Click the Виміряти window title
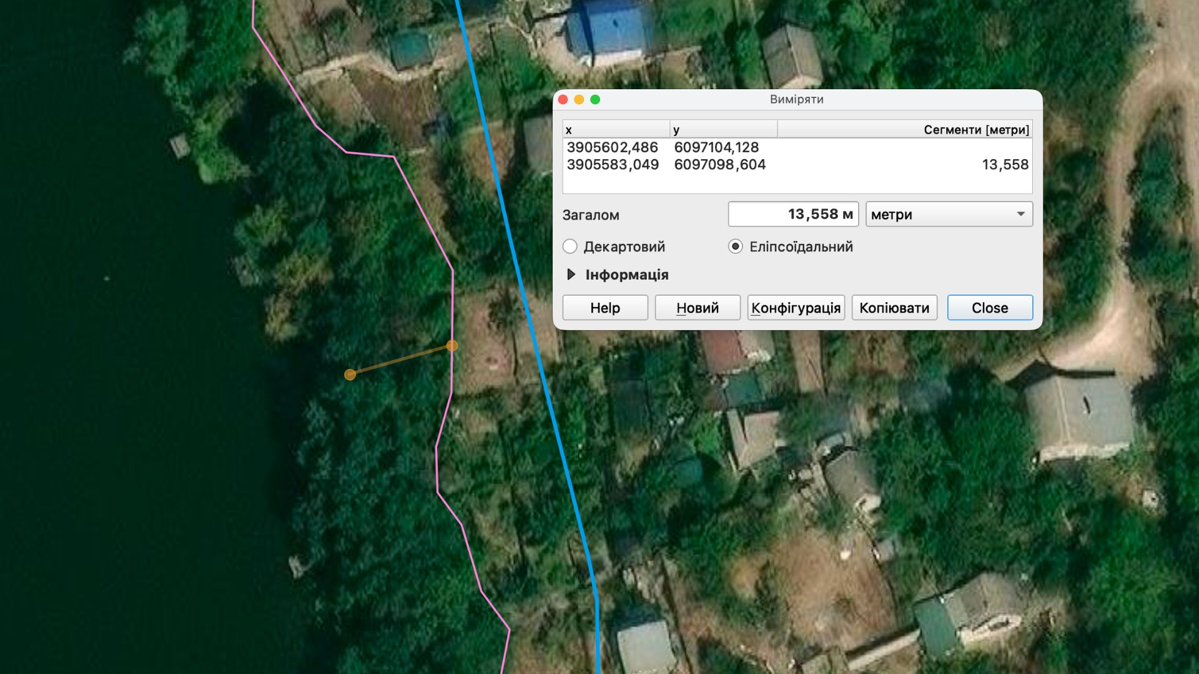1199x674 pixels. pyautogui.click(x=796, y=99)
